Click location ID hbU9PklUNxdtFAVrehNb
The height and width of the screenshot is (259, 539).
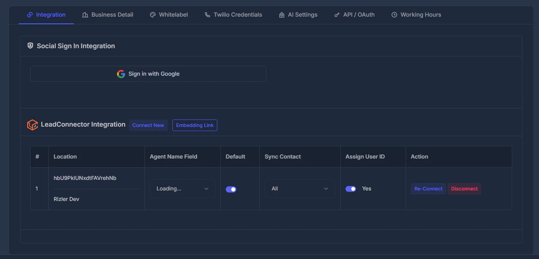click(x=85, y=178)
